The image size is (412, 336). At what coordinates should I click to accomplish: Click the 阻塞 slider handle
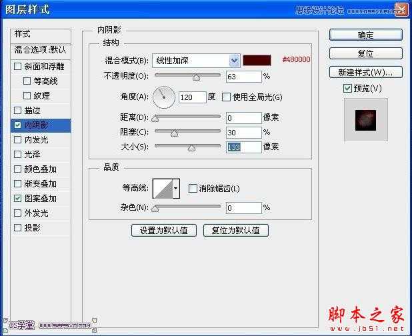point(174,133)
